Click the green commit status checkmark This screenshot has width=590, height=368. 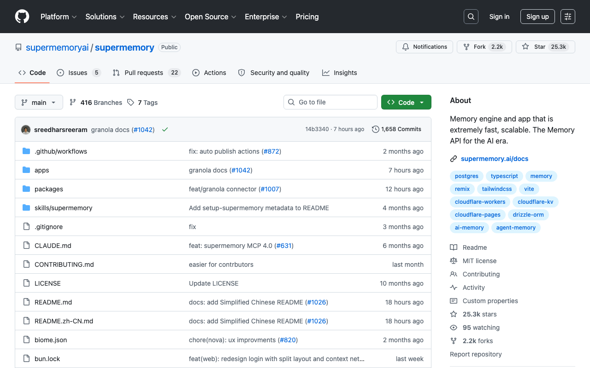pos(165,130)
